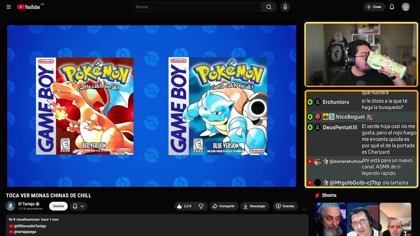Click NicoBoguet's red avatar in chat
The height and width of the screenshot is (236, 420).
318,117
